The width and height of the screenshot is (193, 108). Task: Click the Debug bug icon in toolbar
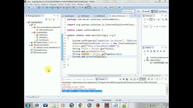tap(47, 7)
